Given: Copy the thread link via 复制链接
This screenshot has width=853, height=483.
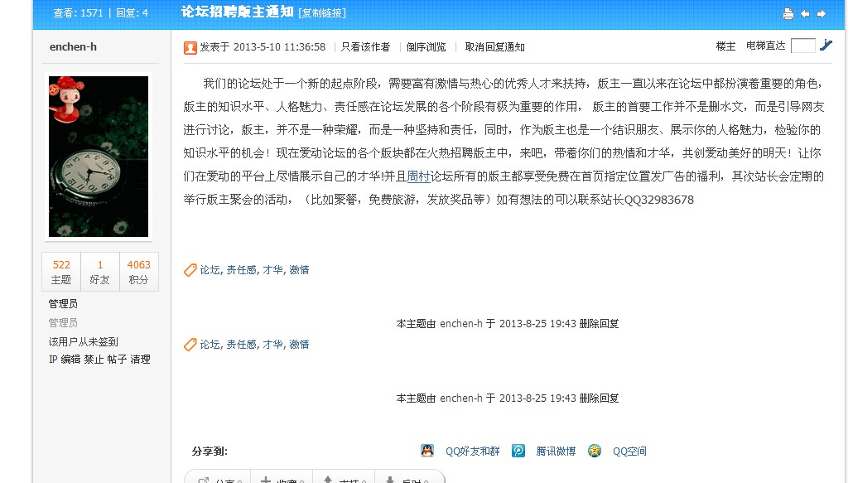Looking at the screenshot, I should pyautogui.click(x=322, y=12).
